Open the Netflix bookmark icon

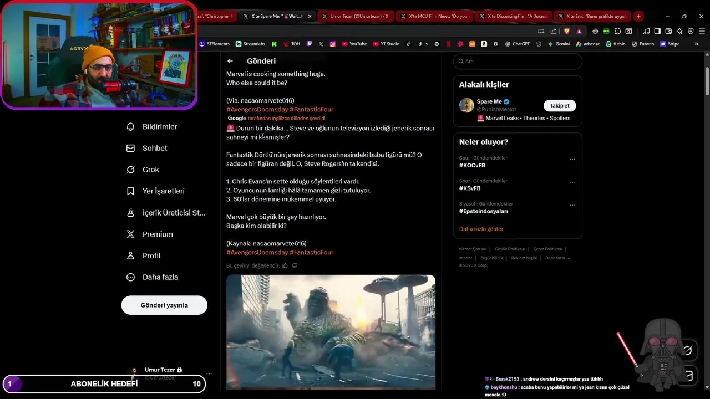pos(448,44)
